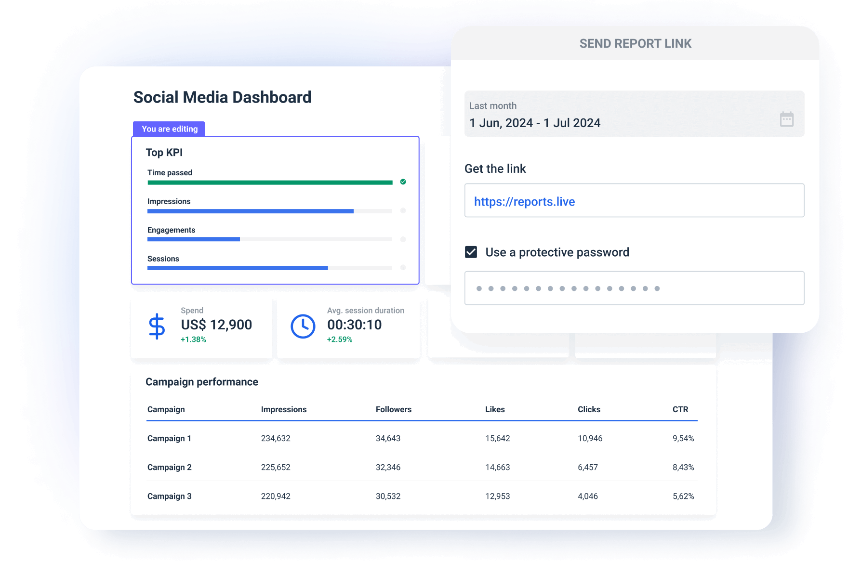Click the 'Get the link' label

click(x=495, y=169)
